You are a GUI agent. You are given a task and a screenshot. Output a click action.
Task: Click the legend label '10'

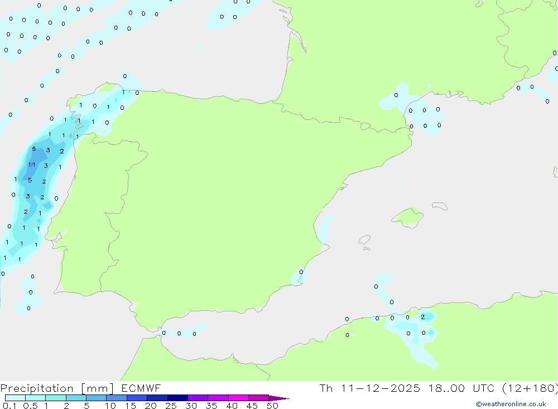[110, 406]
